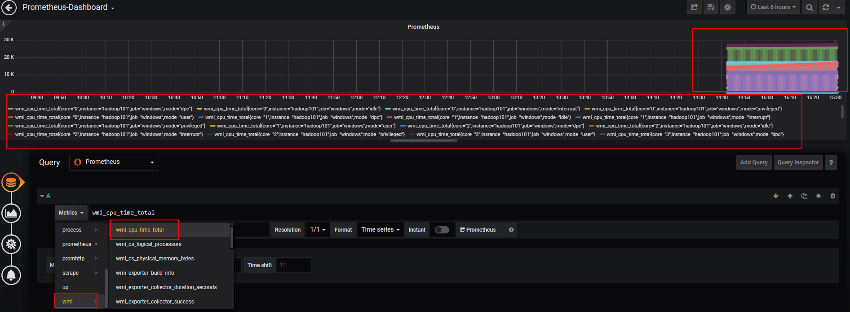Open the Queries tab database icon
850x312 pixels.
pyautogui.click(x=11, y=182)
